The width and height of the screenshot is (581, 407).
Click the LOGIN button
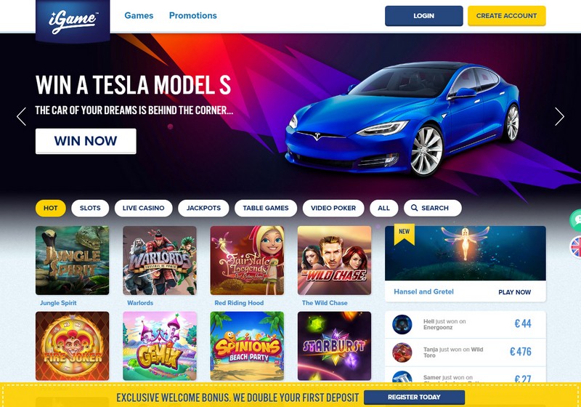424,16
